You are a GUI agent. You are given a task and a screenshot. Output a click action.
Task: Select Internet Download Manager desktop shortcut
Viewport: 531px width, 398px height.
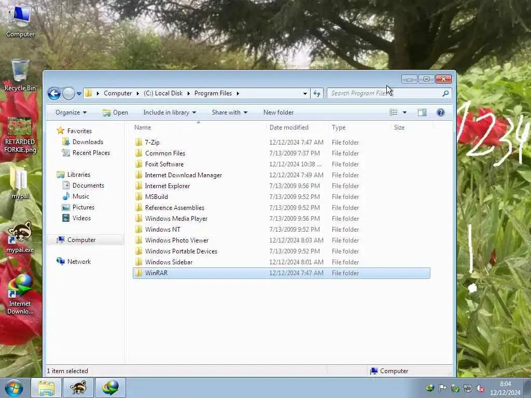tap(20, 294)
